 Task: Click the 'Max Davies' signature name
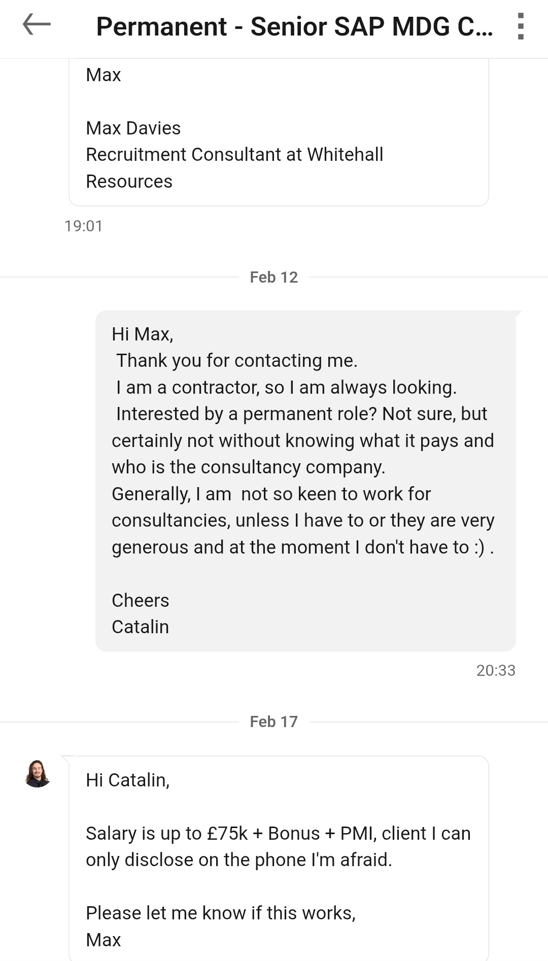[x=133, y=128]
